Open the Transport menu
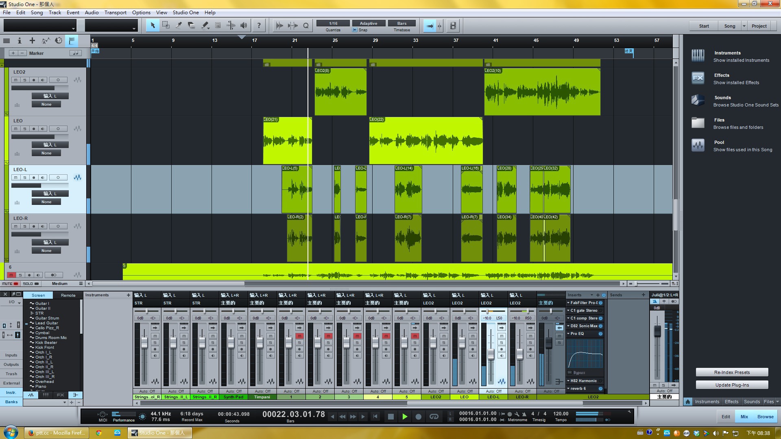This screenshot has width=781, height=439. click(115, 13)
